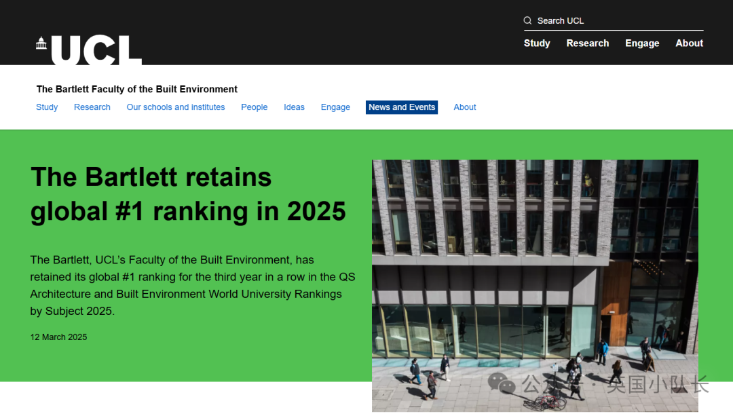
Task: Open Study in top black navigation
Action: tap(537, 43)
